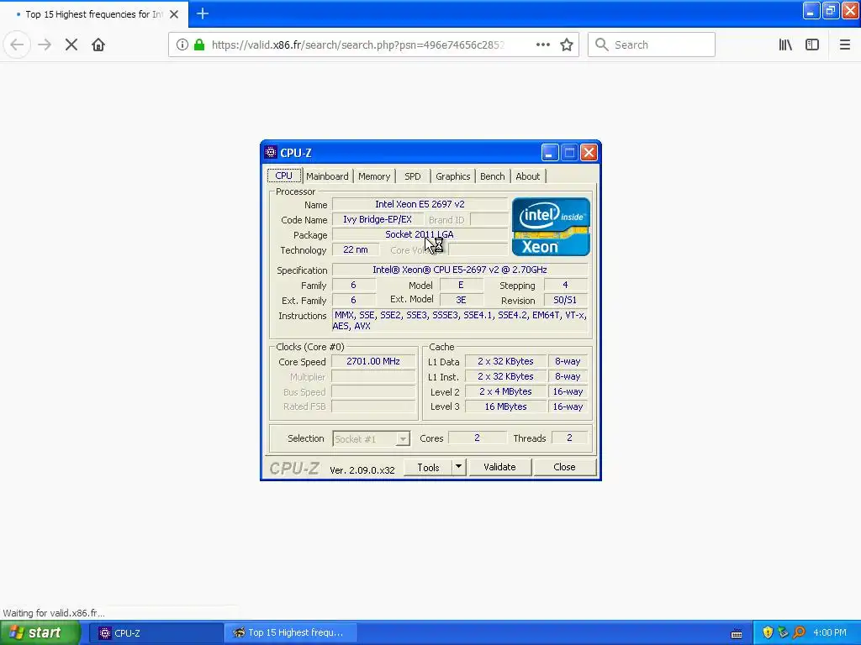Bookmark this page with star icon
Viewport: 861px width, 645px height.
click(x=567, y=45)
